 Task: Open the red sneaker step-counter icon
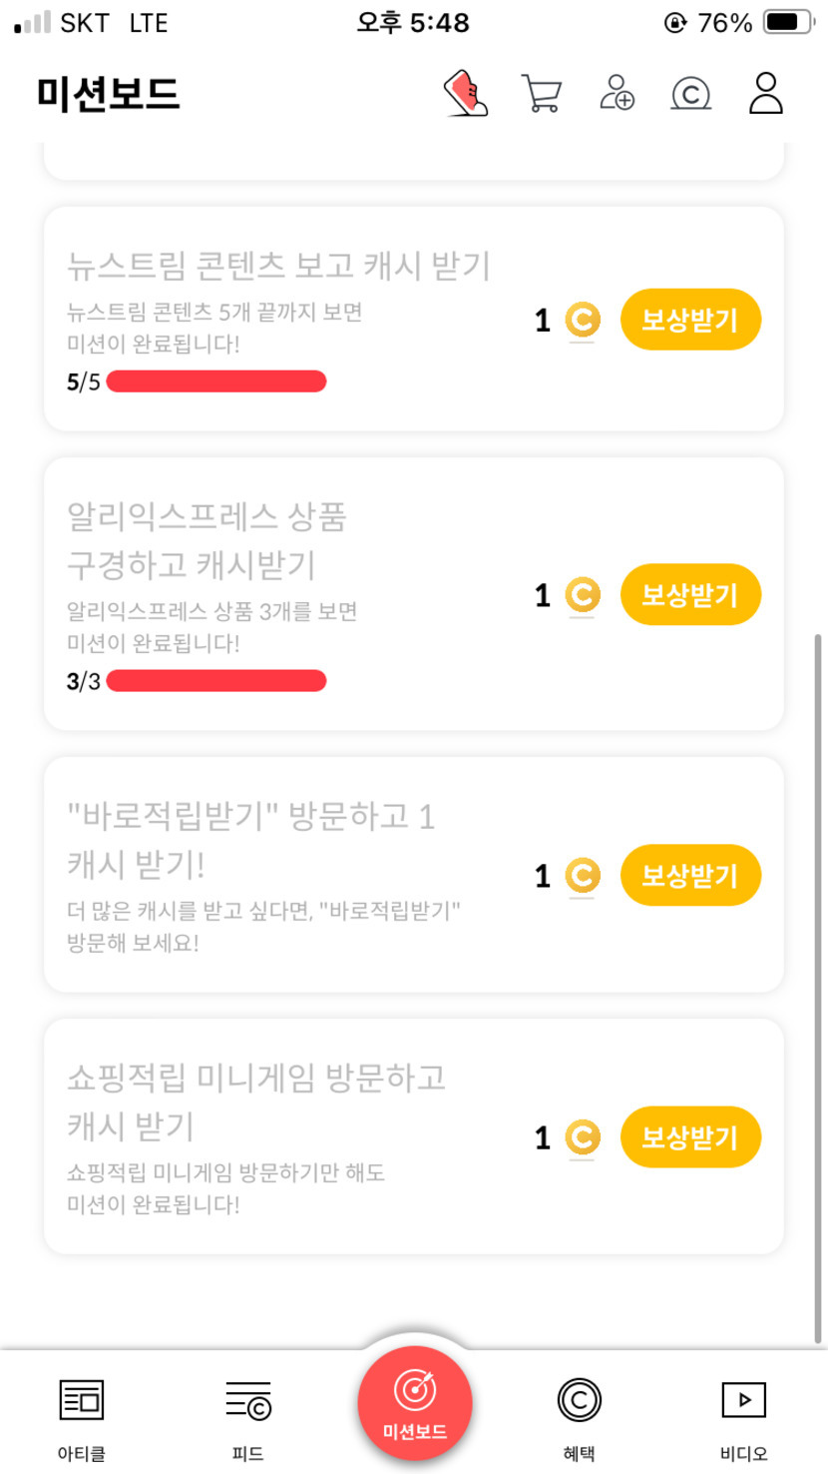click(466, 94)
